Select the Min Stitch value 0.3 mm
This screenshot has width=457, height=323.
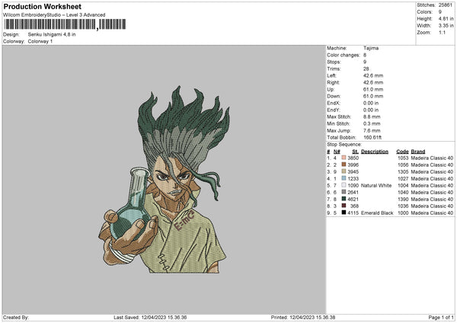(x=372, y=123)
